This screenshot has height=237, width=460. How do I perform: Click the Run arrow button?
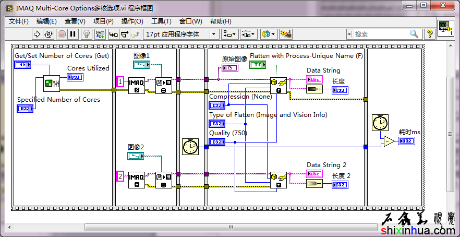coord(37,34)
